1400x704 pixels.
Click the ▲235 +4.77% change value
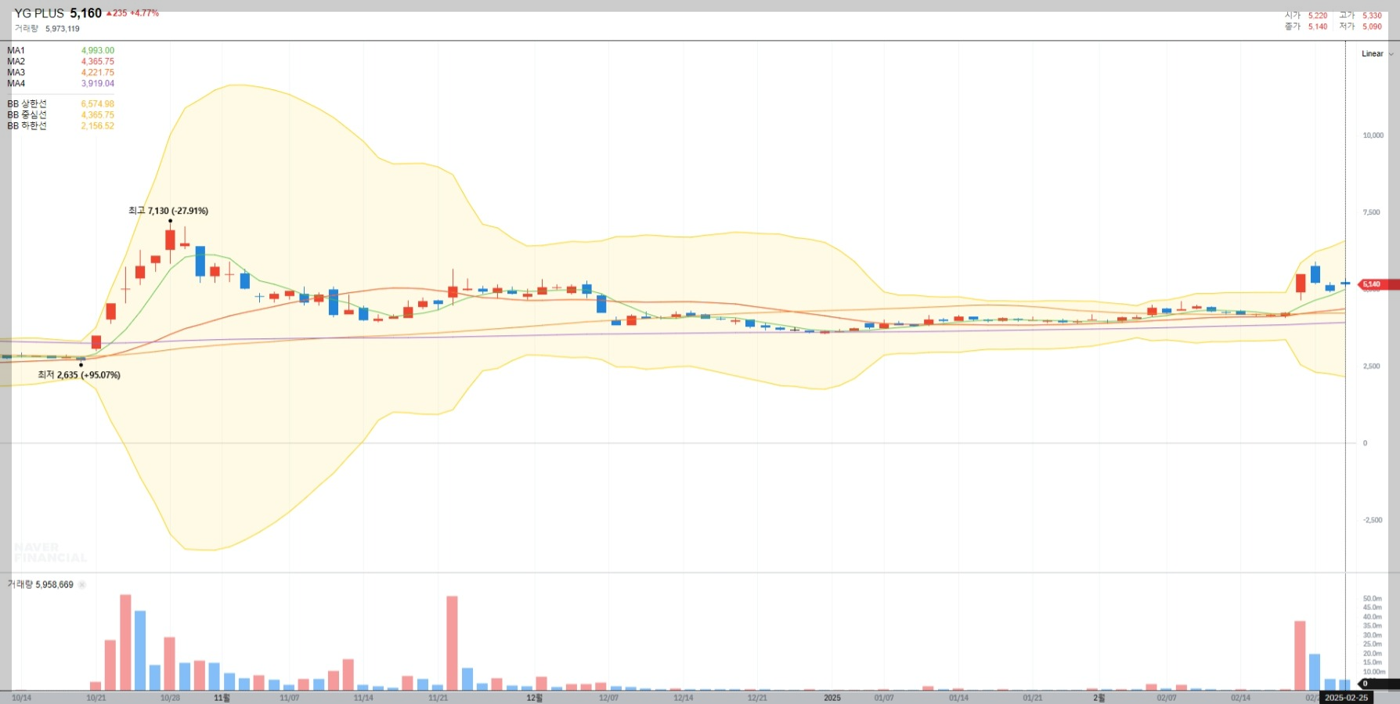click(132, 13)
